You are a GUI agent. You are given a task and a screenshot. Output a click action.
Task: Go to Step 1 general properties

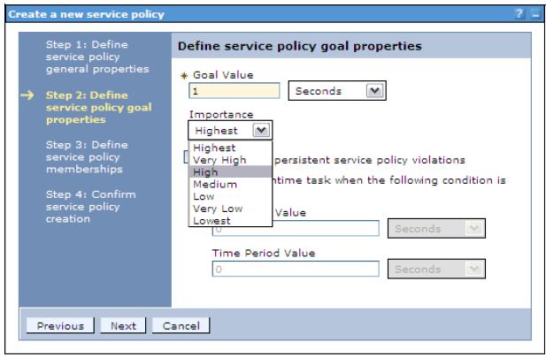(97, 57)
